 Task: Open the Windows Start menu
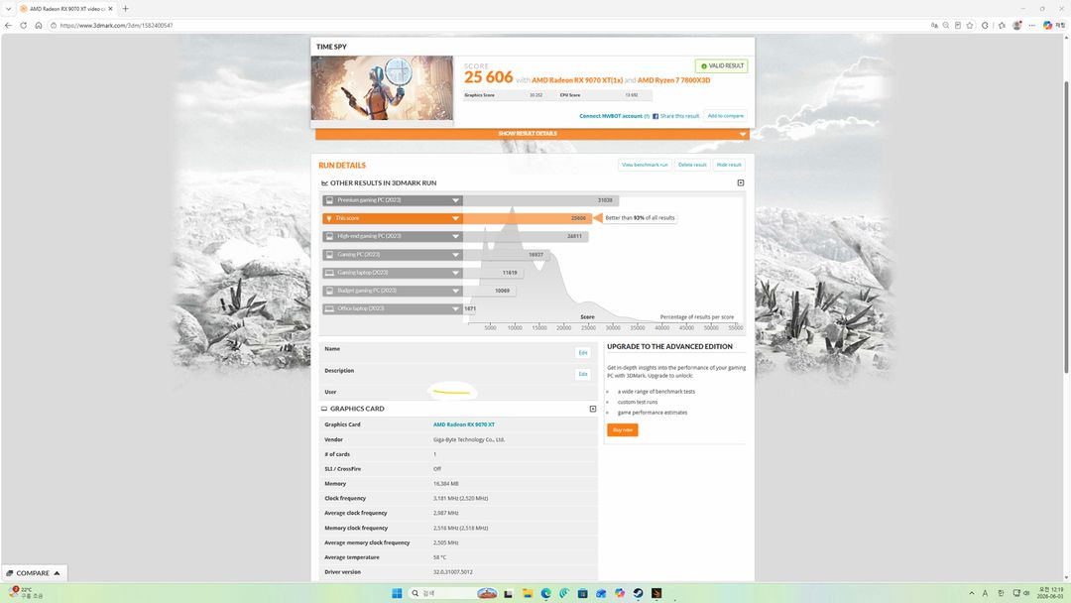(x=397, y=593)
